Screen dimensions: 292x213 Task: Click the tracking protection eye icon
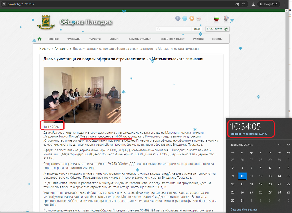pos(237,4)
